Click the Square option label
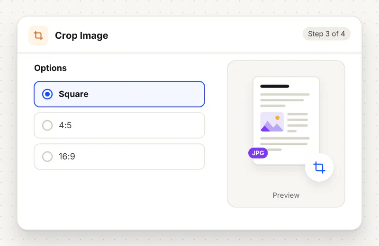 tap(73, 94)
